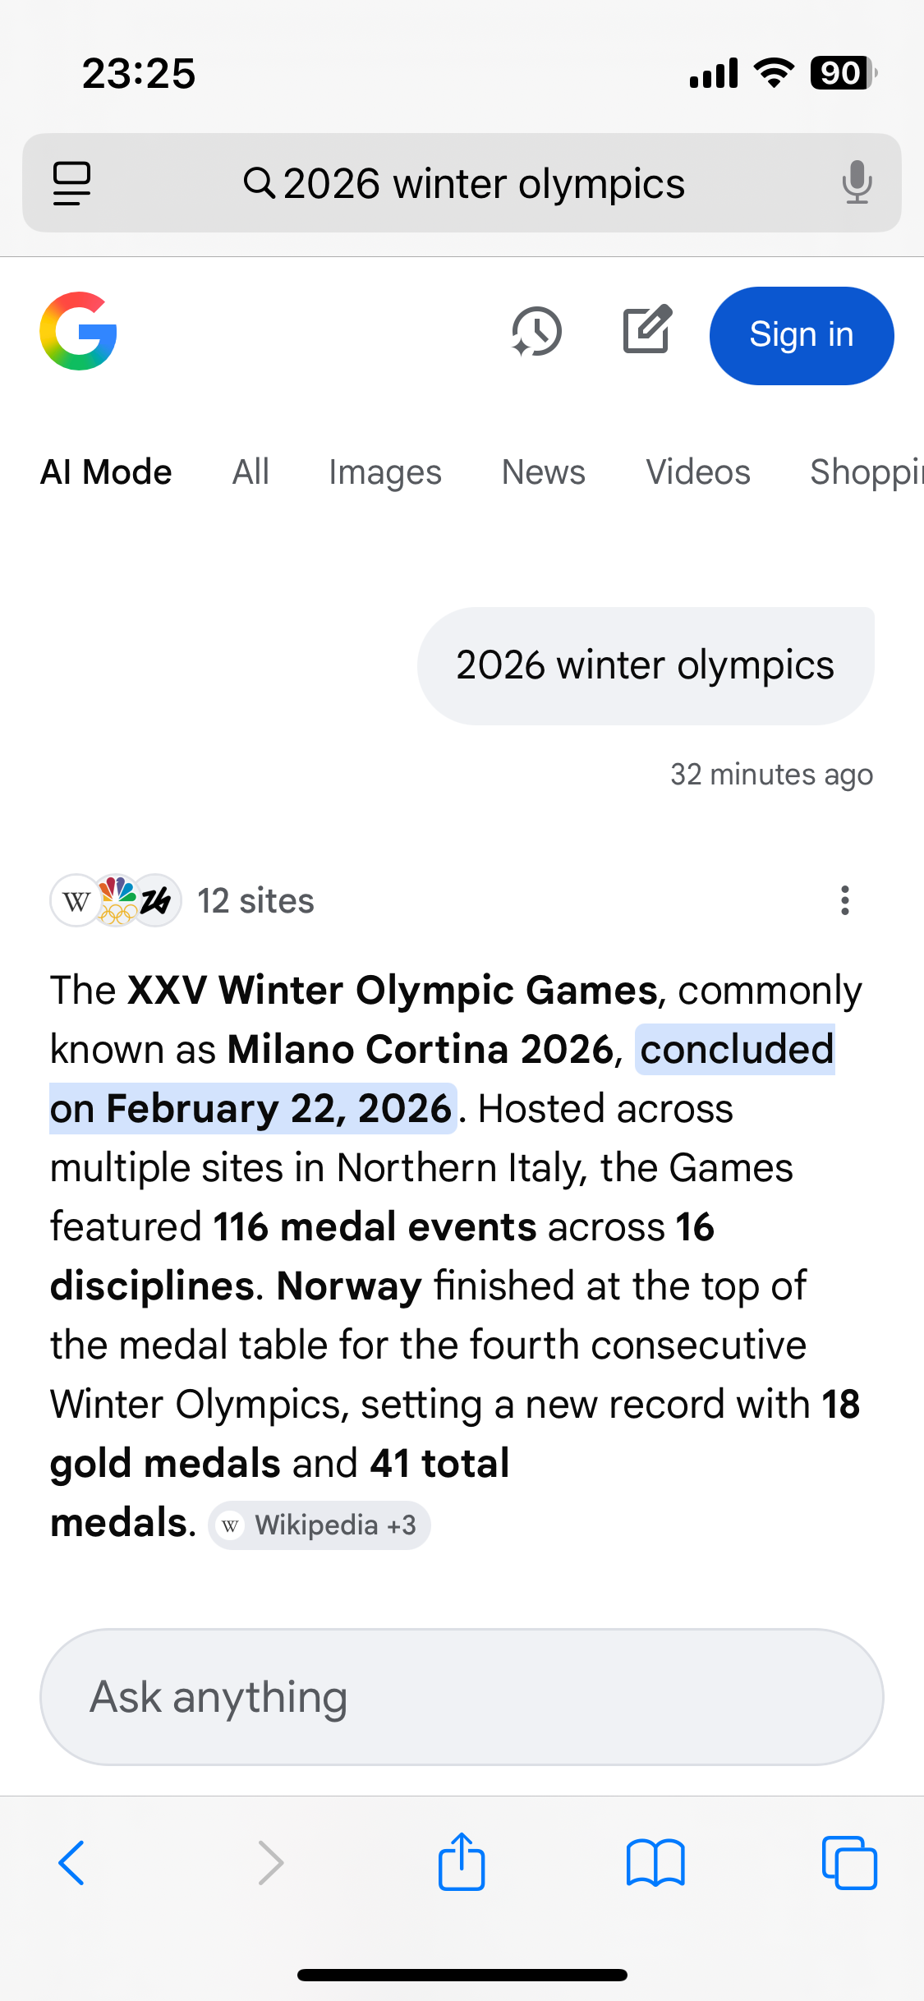Tap the Ask anything input field

point(462,1697)
